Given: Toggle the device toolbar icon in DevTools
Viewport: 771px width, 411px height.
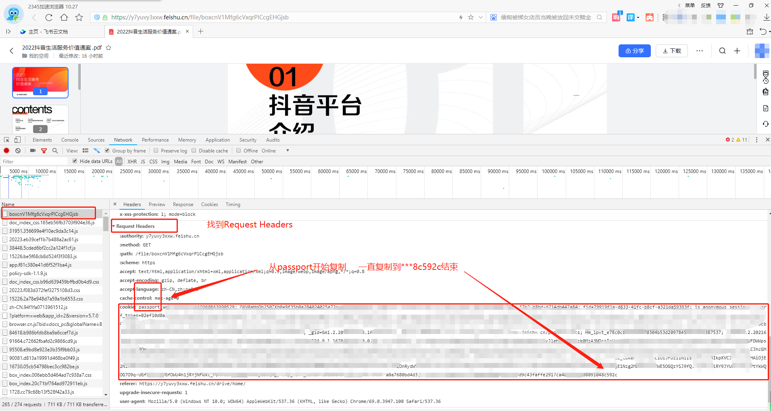Looking at the screenshot, I should click(17, 140).
